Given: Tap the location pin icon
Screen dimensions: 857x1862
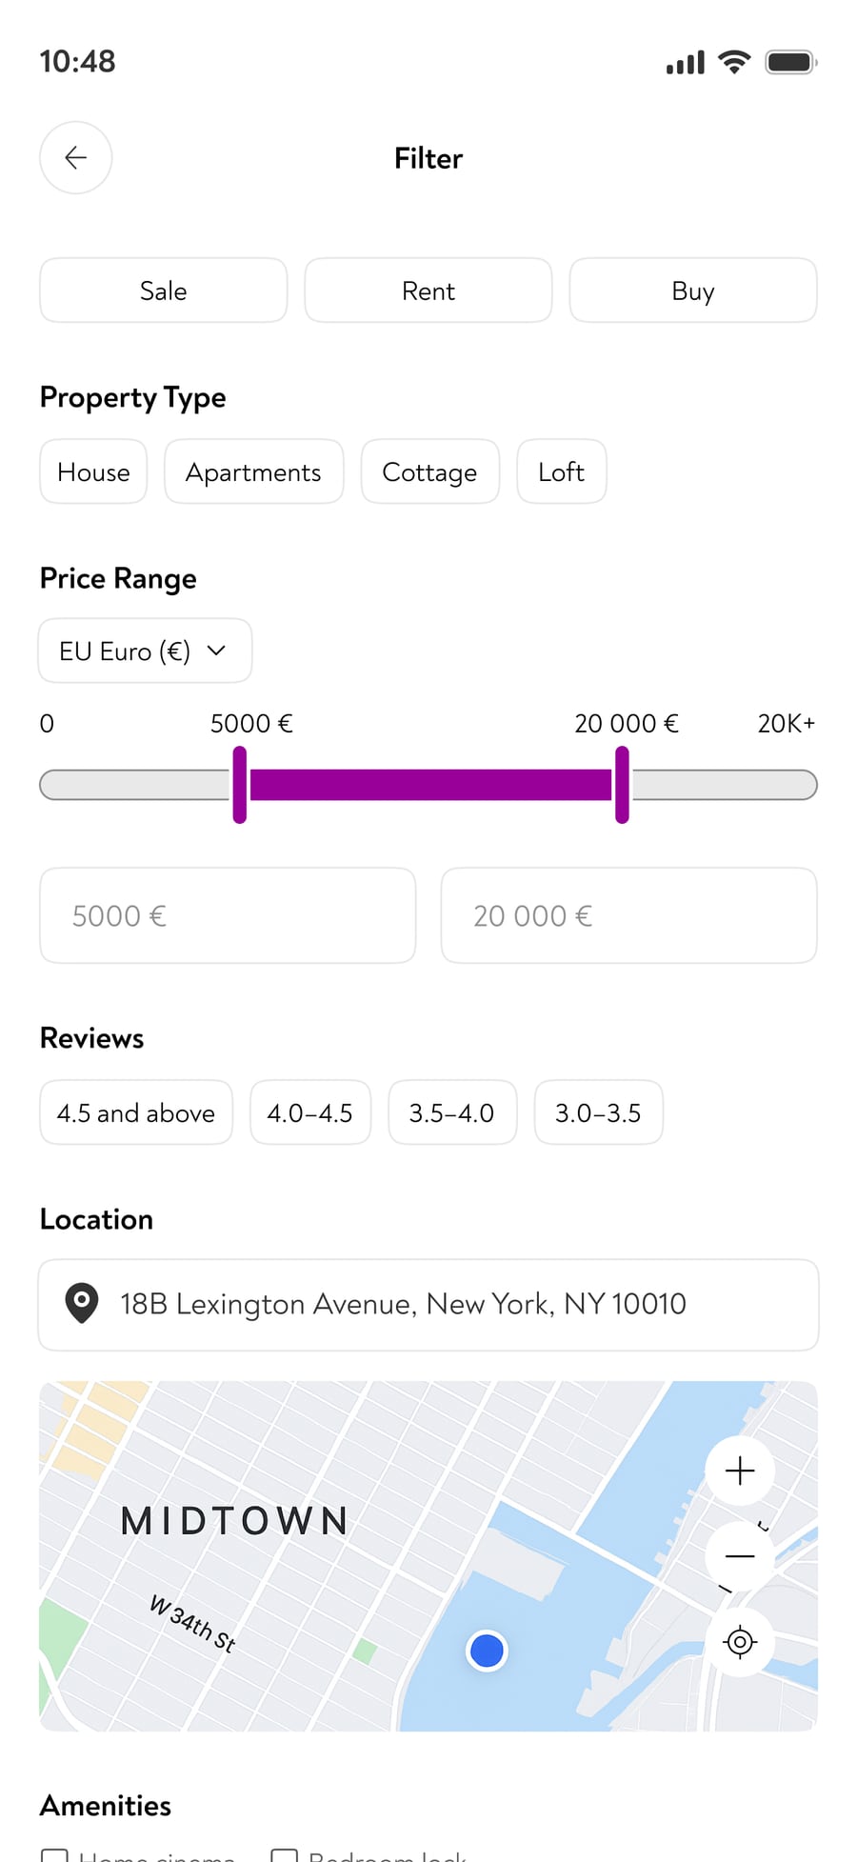Looking at the screenshot, I should (82, 1304).
